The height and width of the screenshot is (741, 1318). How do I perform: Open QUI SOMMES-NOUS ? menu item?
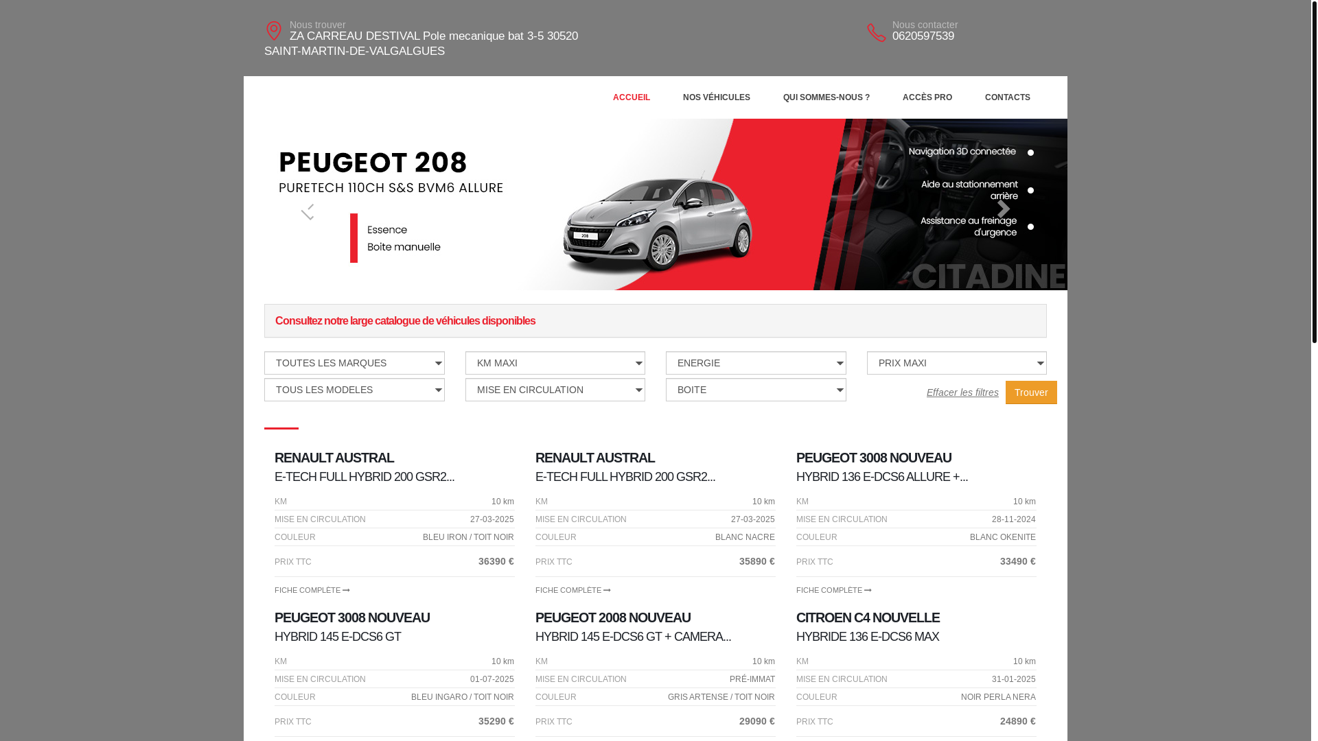click(826, 97)
